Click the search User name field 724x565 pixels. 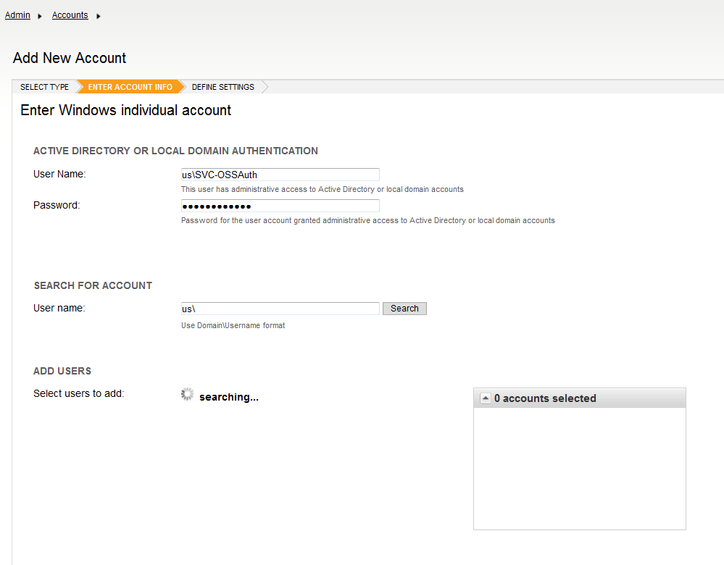[280, 309]
